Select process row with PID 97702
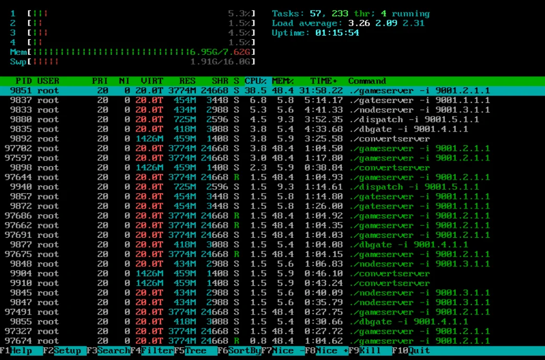545x360 pixels. click(273, 148)
